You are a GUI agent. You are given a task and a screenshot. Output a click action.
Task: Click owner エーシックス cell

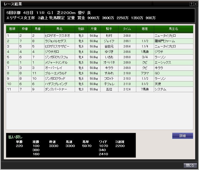coord(173,63)
